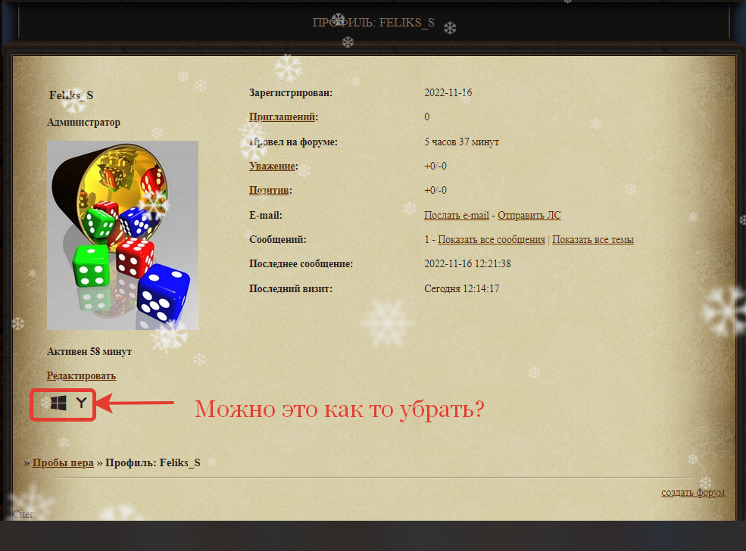746x551 pixels.
Task: Click the 'Сегодня 12:14:17' last visit value
Action: [x=461, y=288]
